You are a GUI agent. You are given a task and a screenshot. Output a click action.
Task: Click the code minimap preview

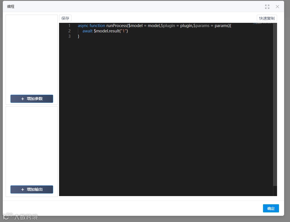coord(263,23)
